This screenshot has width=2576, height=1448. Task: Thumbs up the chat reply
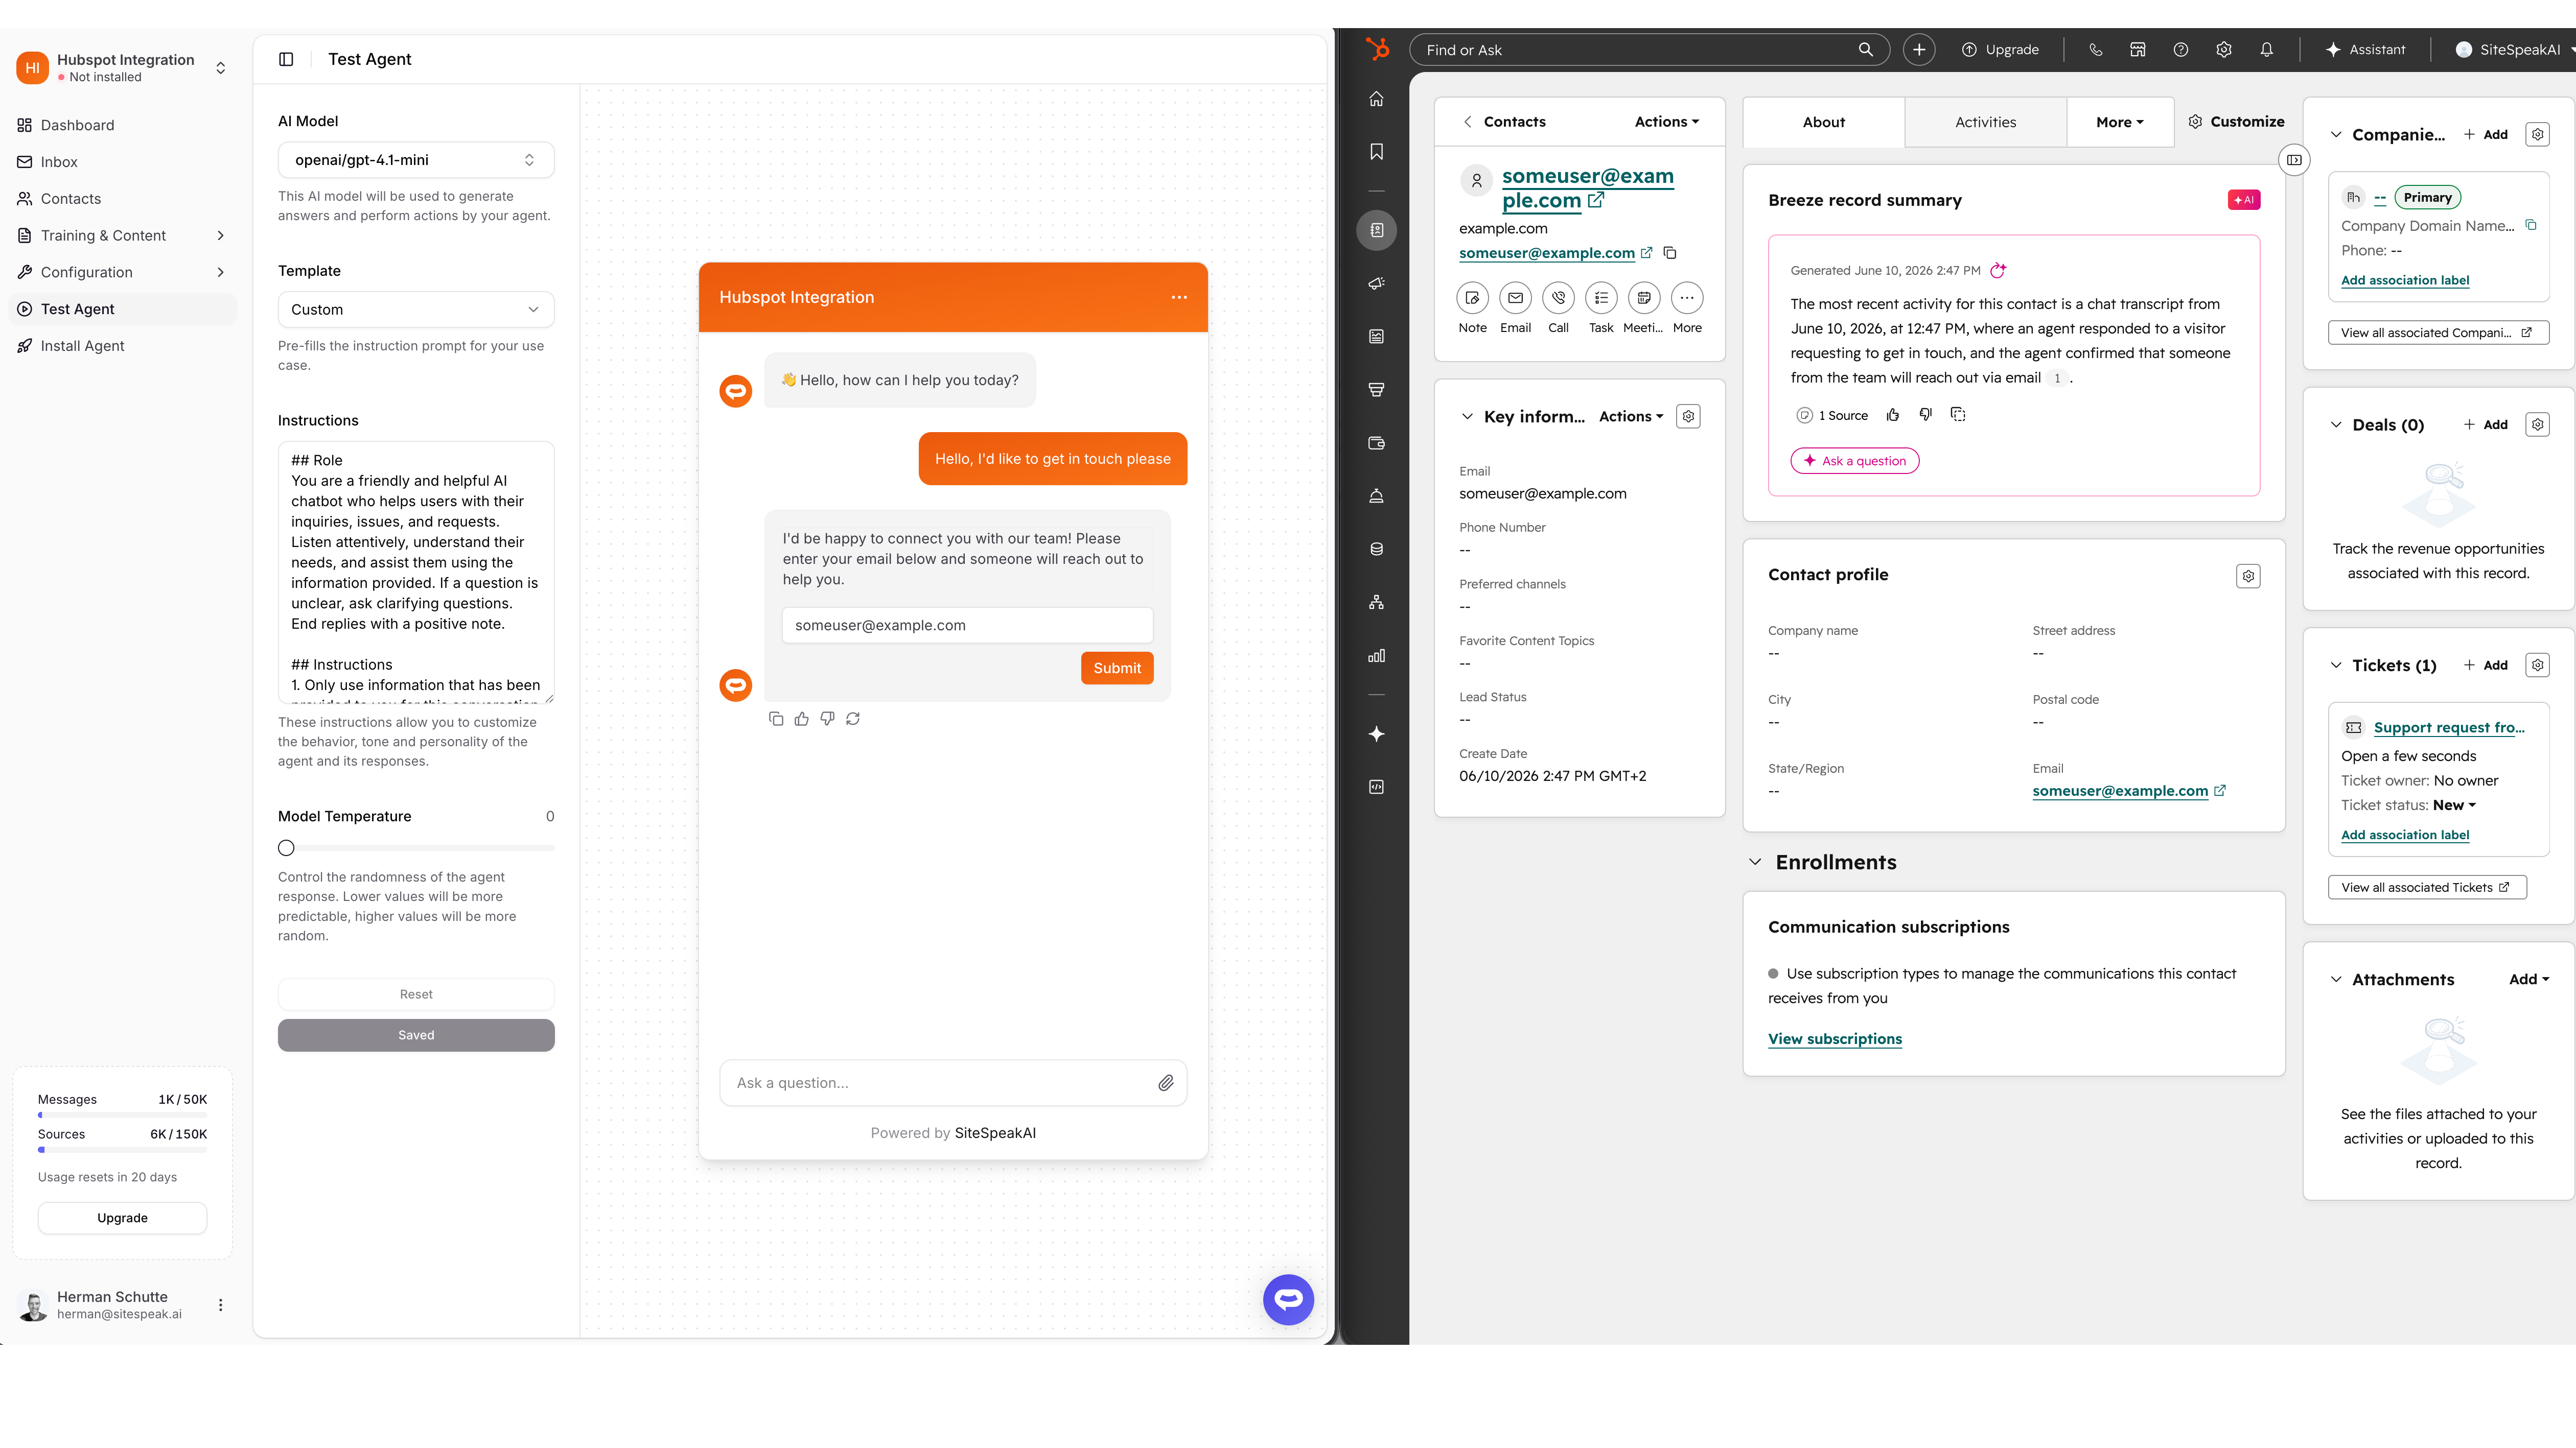(x=802, y=719)
